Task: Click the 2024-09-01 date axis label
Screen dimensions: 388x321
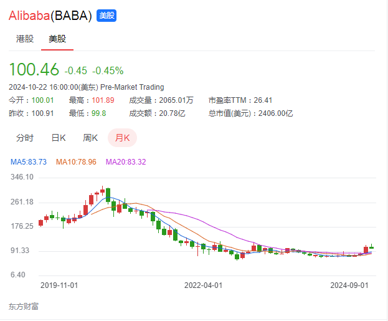Action: [x=349, y=285]
